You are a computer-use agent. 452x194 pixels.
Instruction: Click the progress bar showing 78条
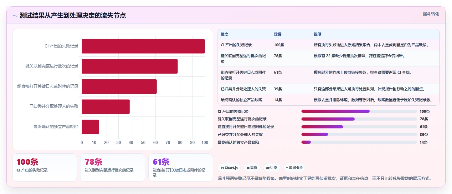[x=359, y=119]
